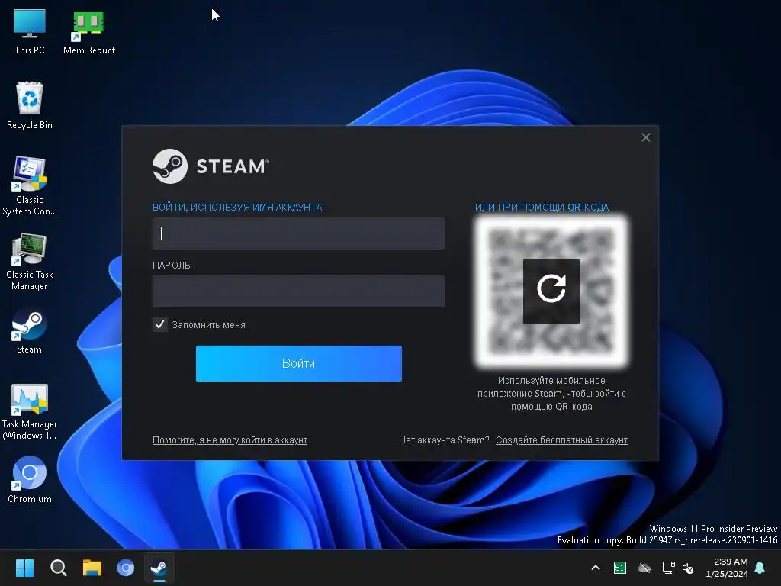This screenshot has height=586, width=781.
Task: Click the Войти sign-in button
Action: click(299, 363)
